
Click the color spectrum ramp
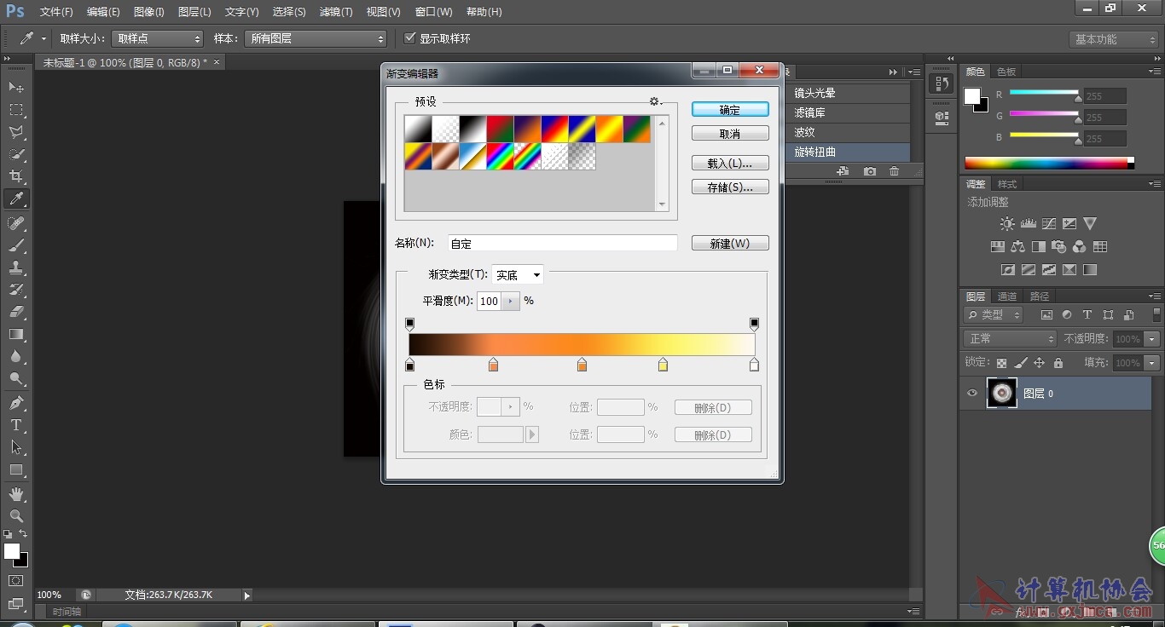(1049, 163)
